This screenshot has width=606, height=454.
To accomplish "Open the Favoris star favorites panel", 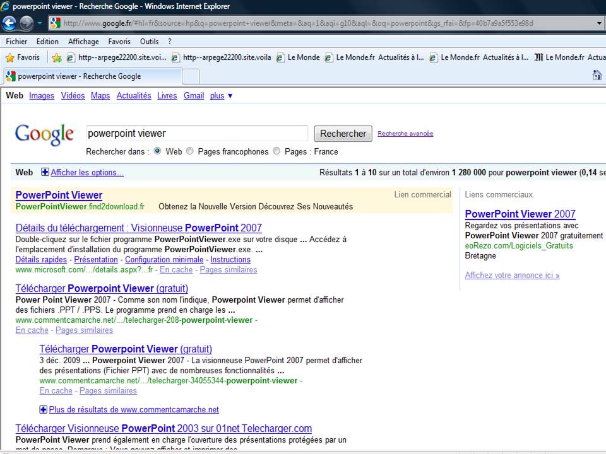I will pos(23,57).
